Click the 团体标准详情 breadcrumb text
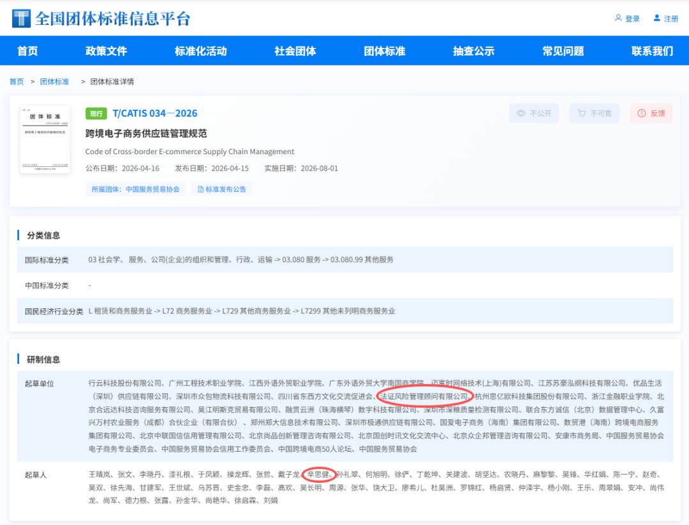The width and height of the screenshot is (689, 525). 112,82
